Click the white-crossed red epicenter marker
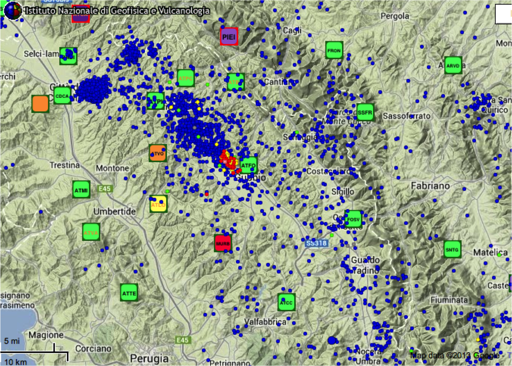Viewport: 512px width, 366px height. click(225, 161)
